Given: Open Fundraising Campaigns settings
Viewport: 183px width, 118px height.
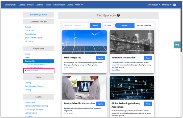Looking at the screenshot, I should tap(34, 109).
